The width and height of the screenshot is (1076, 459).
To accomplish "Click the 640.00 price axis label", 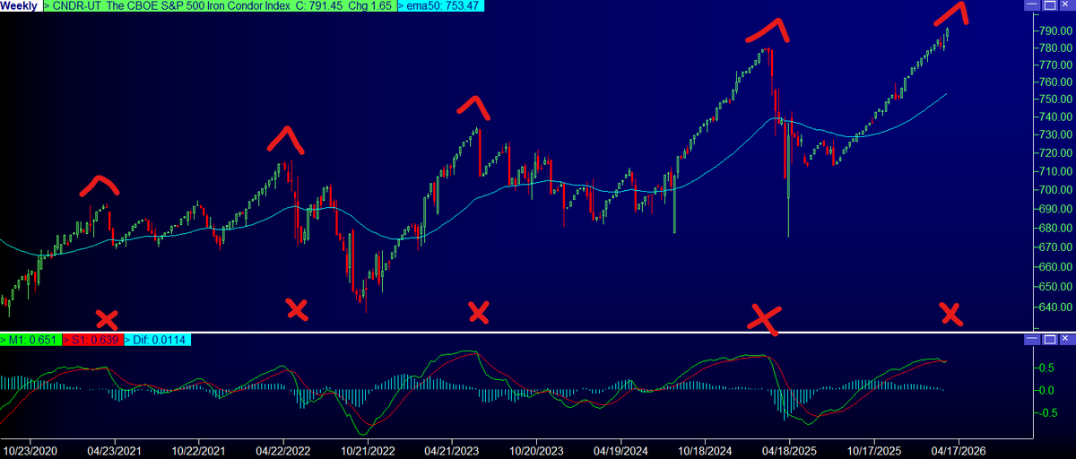I will [1055, 307].
